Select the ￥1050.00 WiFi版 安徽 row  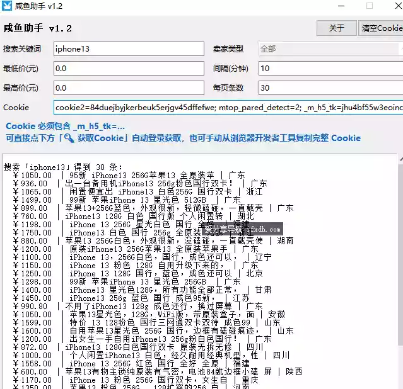[149, 314]
